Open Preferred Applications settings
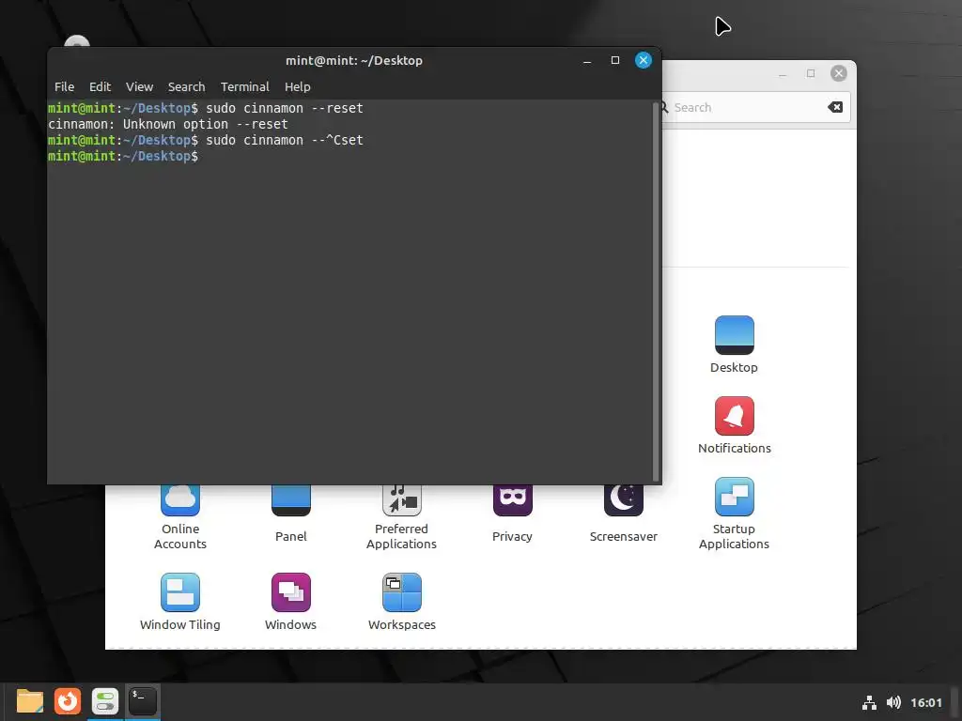 [402, 501]
